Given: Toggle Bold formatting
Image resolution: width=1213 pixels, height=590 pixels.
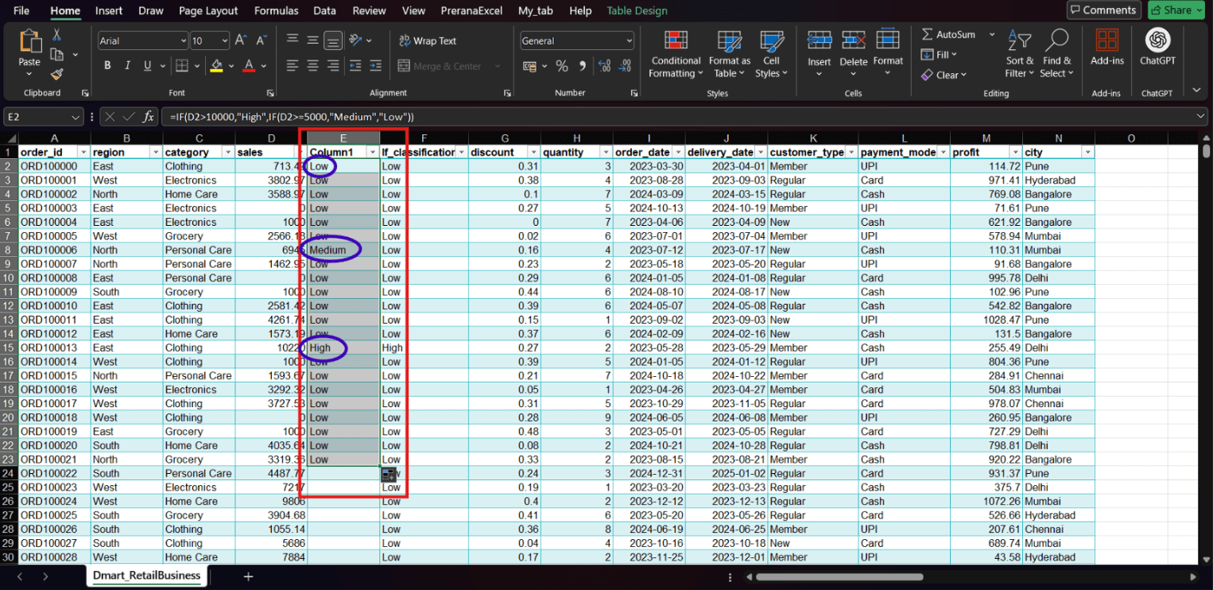Looking at the screenshot, I should click(x=107, y=66).
